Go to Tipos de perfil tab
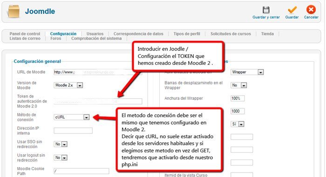The height and width of the screenshot is (177, 326). click(x=187, y=34)
